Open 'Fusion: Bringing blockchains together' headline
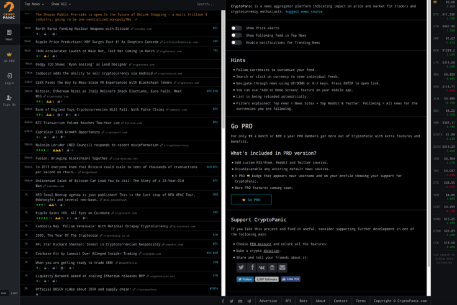The image size is (457, 305). point(71,158)
